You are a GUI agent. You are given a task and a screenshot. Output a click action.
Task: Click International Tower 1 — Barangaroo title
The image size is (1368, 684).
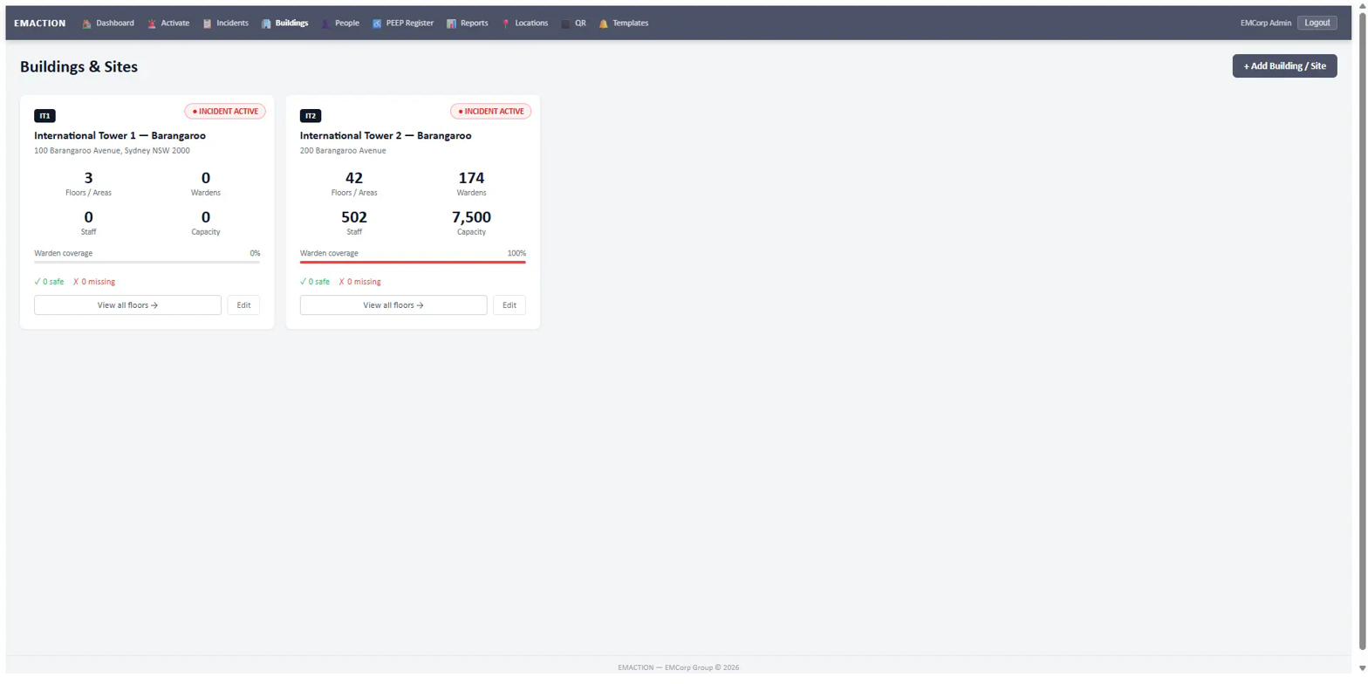point(120,136)
